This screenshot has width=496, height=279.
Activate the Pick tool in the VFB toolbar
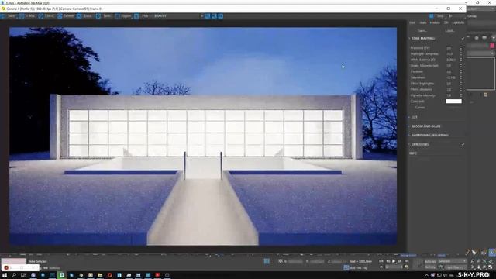click(142, 16)
